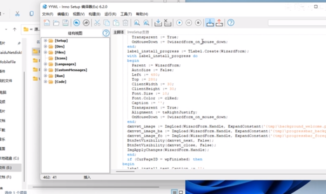This screenshot has height=194, width=326.
Task: Click the Cut (scissors) toolbar icon
Action: 97,23
